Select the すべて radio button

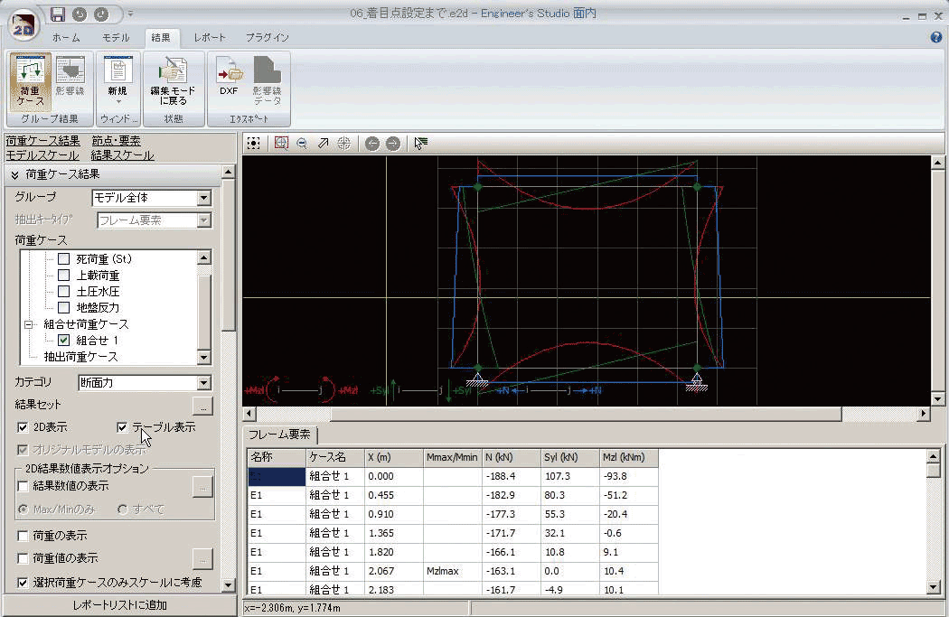pos(122,509)
